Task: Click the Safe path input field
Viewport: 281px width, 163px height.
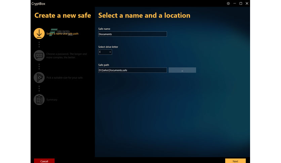Action: (x=132, y=70)
